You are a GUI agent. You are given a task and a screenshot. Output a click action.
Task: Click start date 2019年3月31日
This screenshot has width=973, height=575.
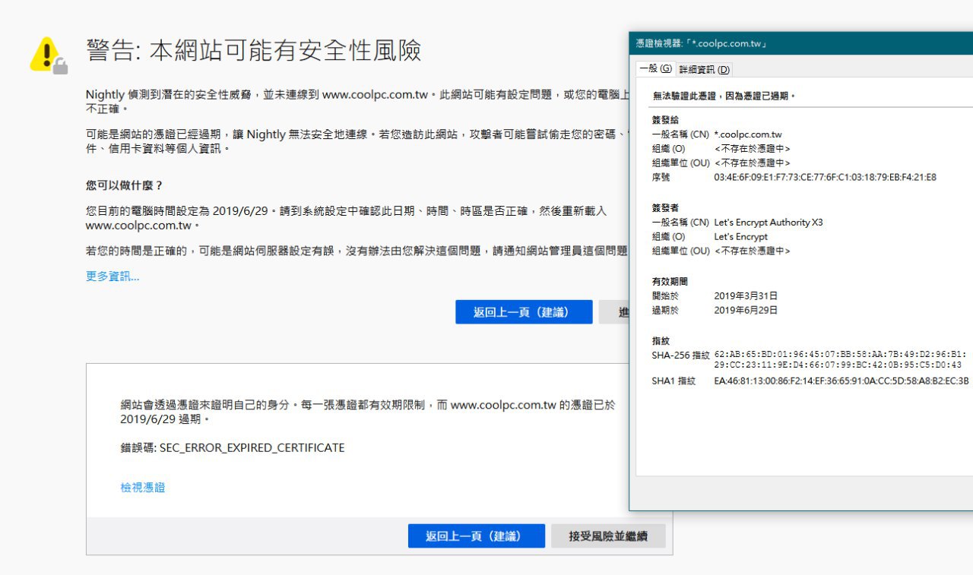746,296
